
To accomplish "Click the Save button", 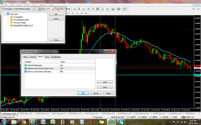I will click(x=105, y=87).
